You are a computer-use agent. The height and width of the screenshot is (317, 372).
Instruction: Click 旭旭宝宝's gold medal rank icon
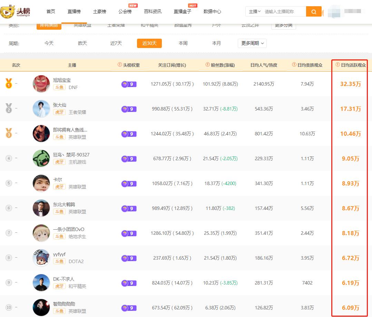(8, 81)
